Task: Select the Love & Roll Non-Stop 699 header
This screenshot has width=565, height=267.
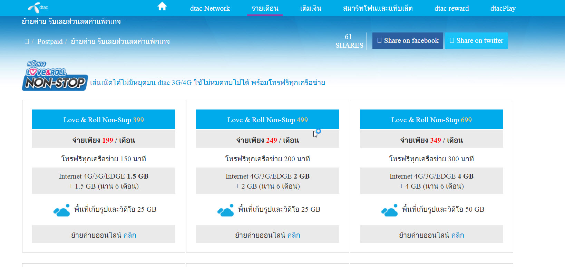Action: (x=431, y=120)
